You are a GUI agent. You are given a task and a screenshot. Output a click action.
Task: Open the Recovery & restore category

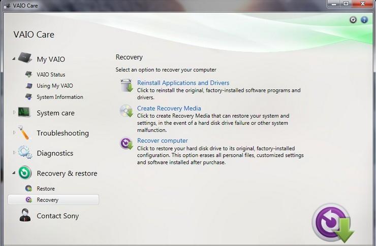coord(67,173)
